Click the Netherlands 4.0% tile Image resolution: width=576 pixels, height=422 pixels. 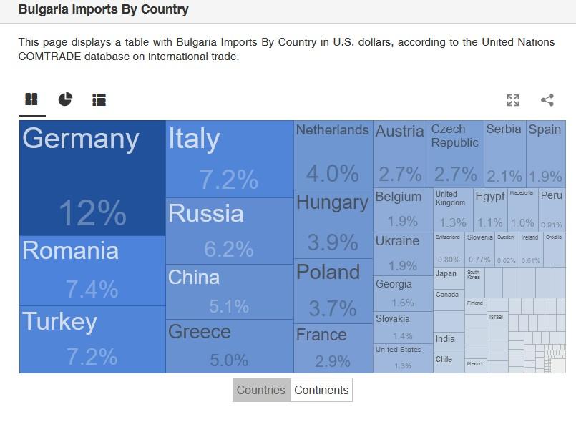point(333,155)
